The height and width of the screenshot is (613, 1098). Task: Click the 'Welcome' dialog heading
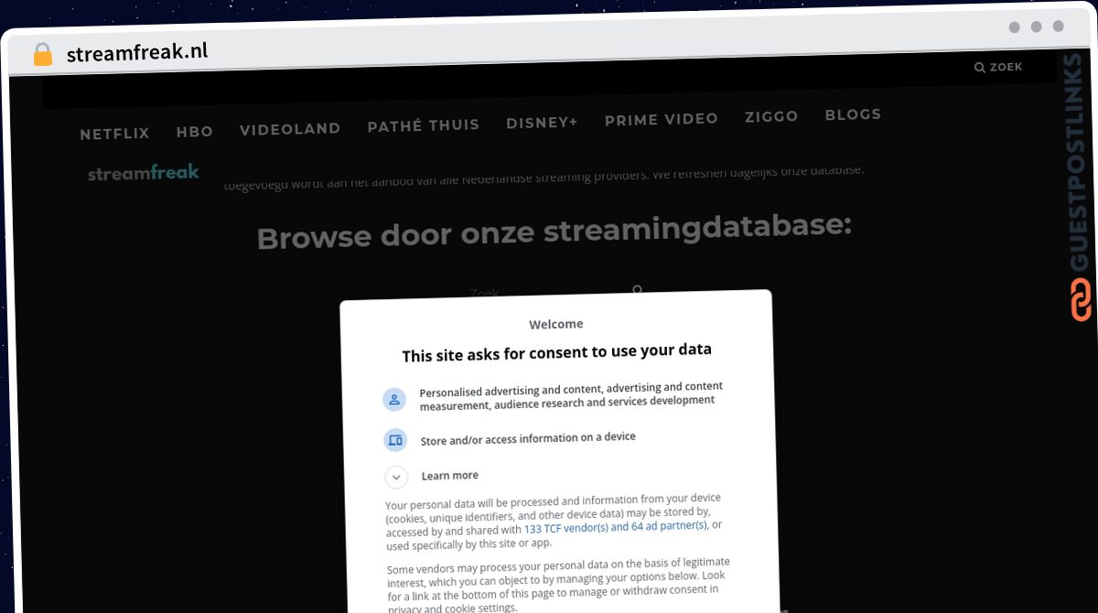(x=556, y=324)
